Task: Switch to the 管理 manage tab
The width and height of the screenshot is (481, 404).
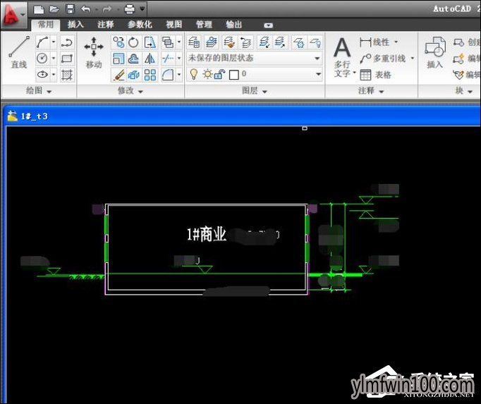Action: [x=204, y=24]
